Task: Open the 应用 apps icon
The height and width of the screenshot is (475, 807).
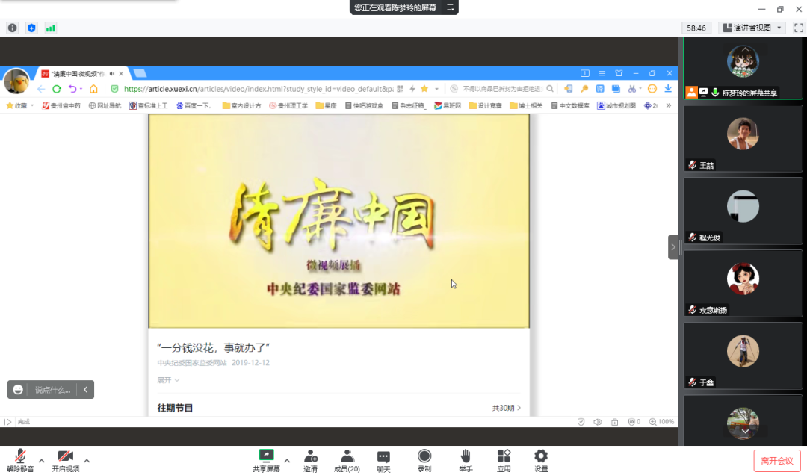Action: point(504,459)
